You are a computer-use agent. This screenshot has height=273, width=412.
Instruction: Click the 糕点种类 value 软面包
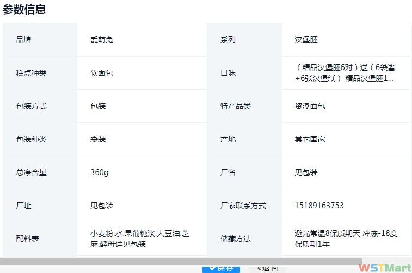pos(102,73)
